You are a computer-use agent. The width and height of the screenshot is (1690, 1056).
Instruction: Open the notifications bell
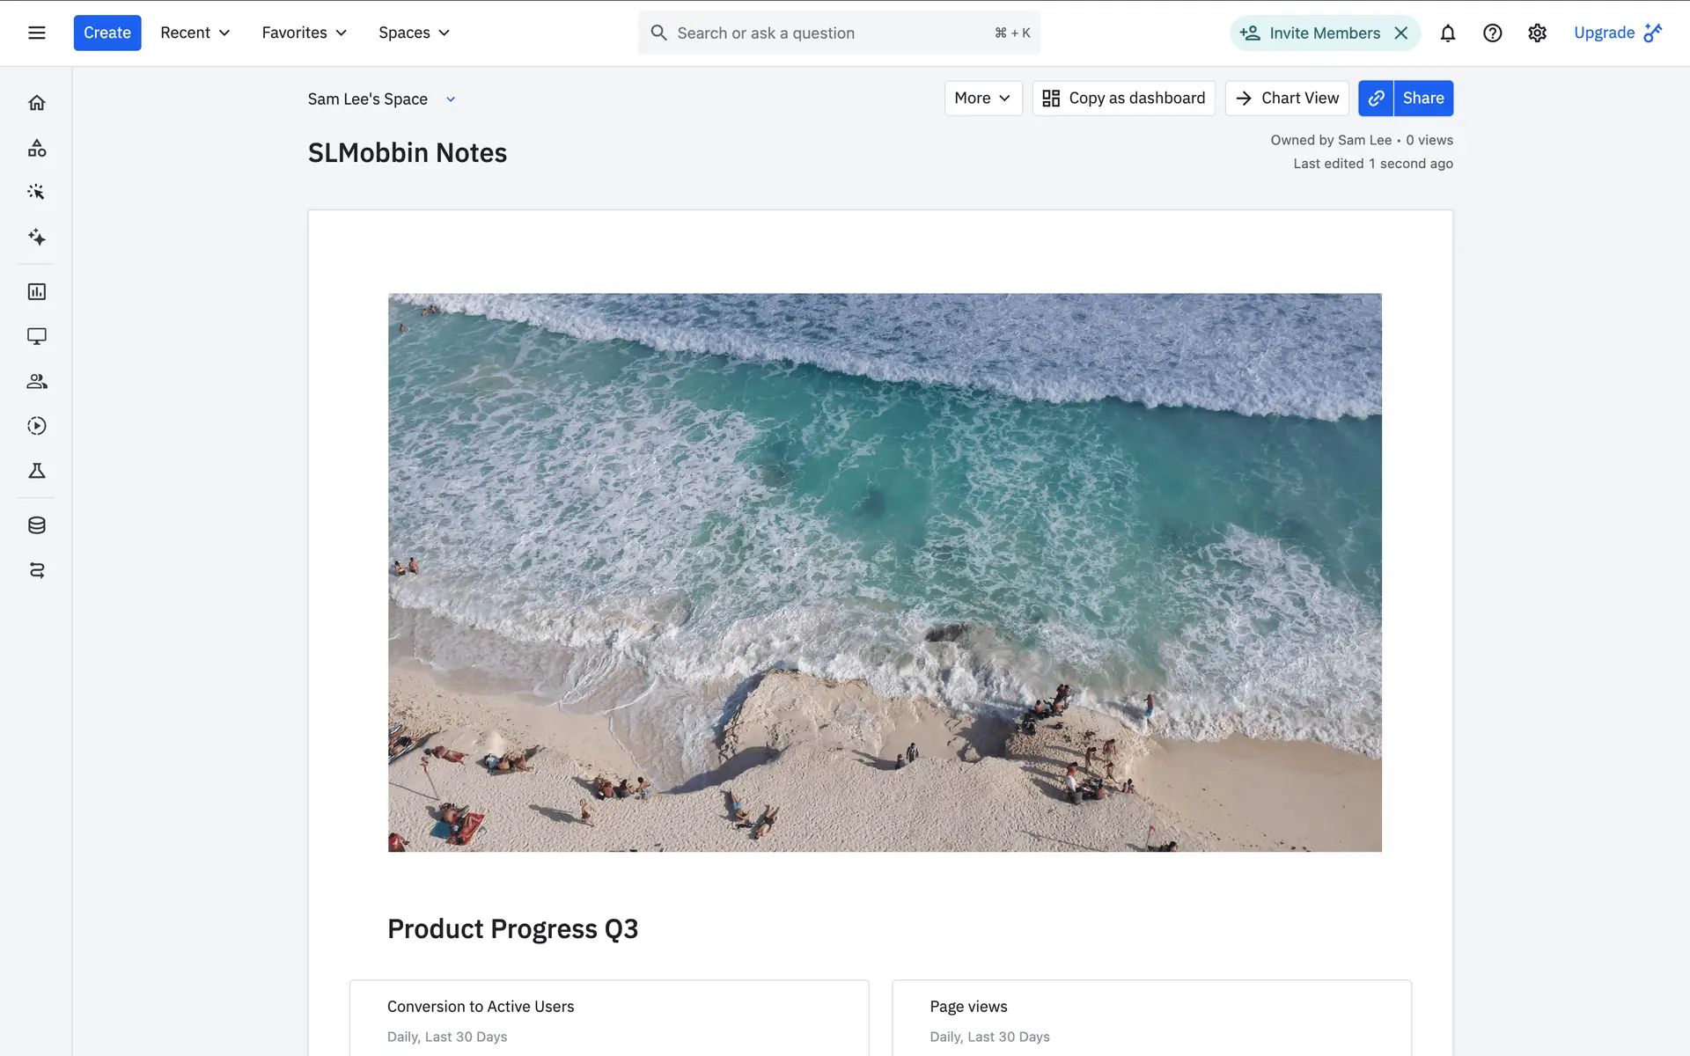click(x=1447, y=33)
